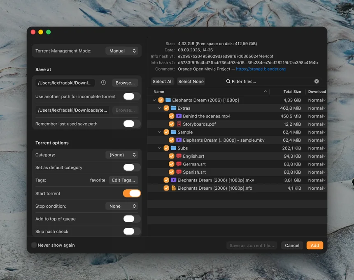The image size is (354, 280).
Task: Click the "favorite" tag text
Action: coord(98,180)
